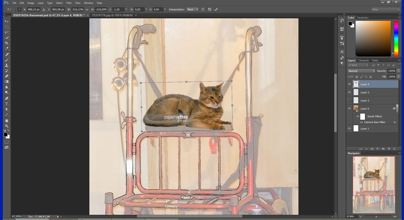Select the Rectangular Marquee tool
The image size is (404, 220).
(x=7, y=27)
